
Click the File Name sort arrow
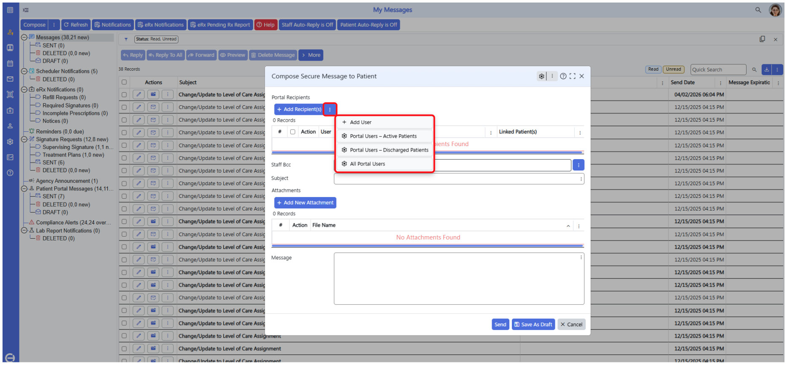click(568, 226)
